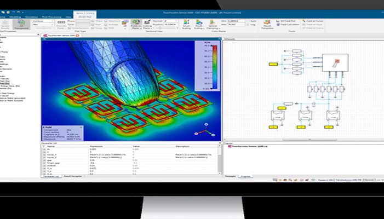Open the Normal direction dropdown

pos(172,20)
